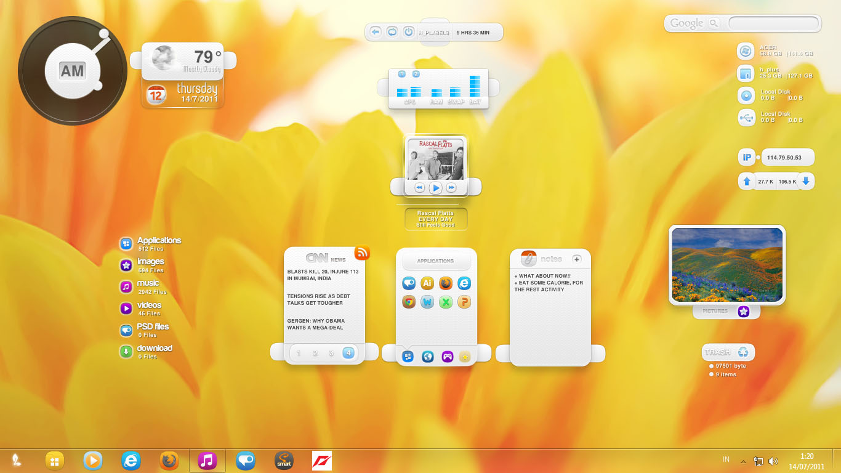Click the restart icon in the top widget
Screen dimensions: 841x473
pyautogui.click(x=392, y=32)
